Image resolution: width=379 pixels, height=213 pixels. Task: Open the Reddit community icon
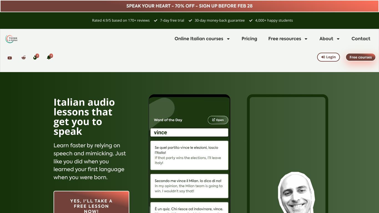coord(24,57)
